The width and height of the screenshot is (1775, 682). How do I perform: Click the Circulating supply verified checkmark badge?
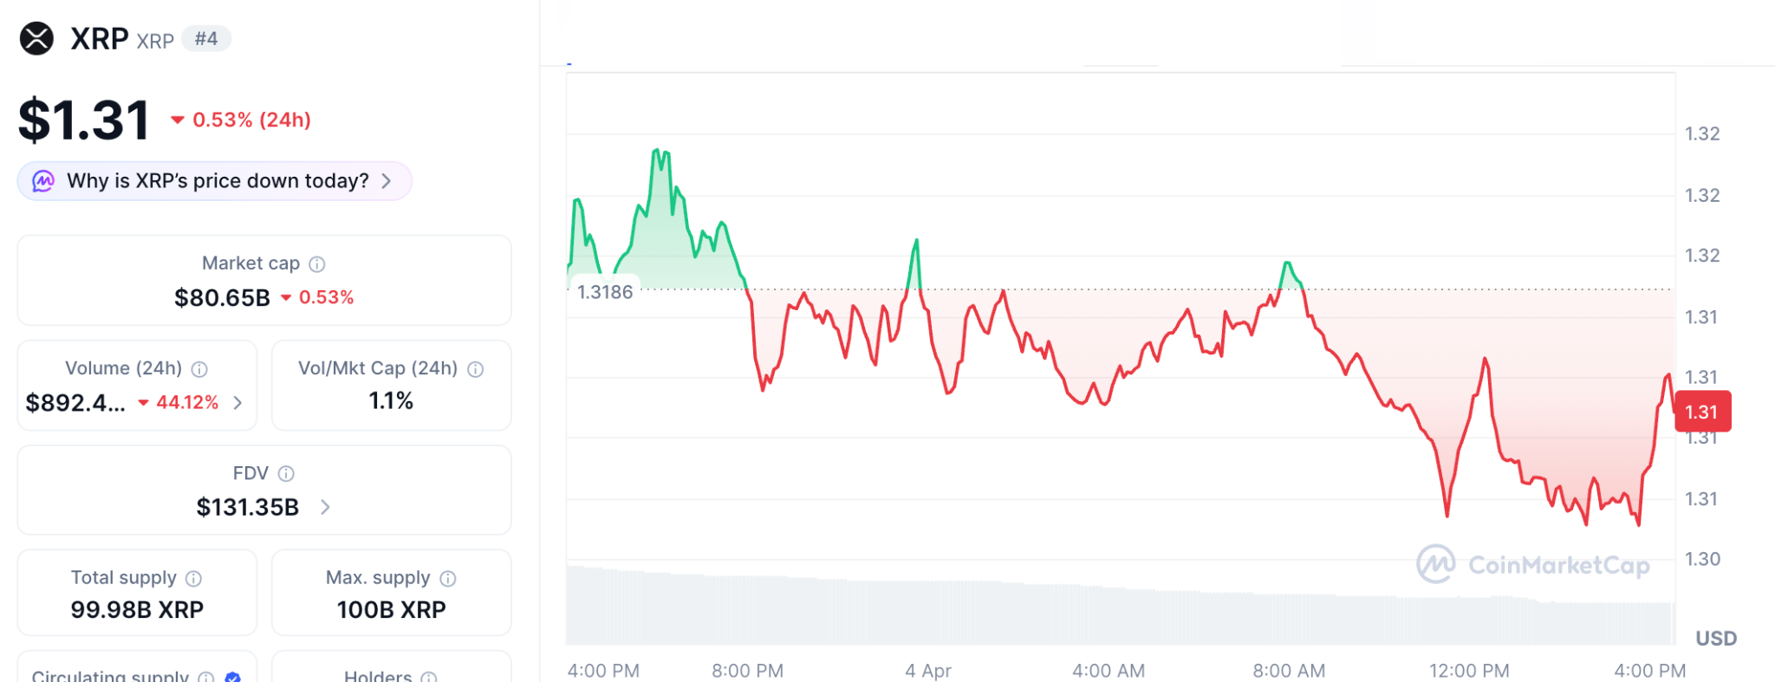232,677
